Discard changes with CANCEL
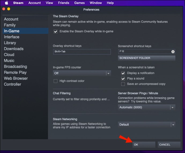Image resolution: width=185 pixels, height=153 pixels. point(169,145)
